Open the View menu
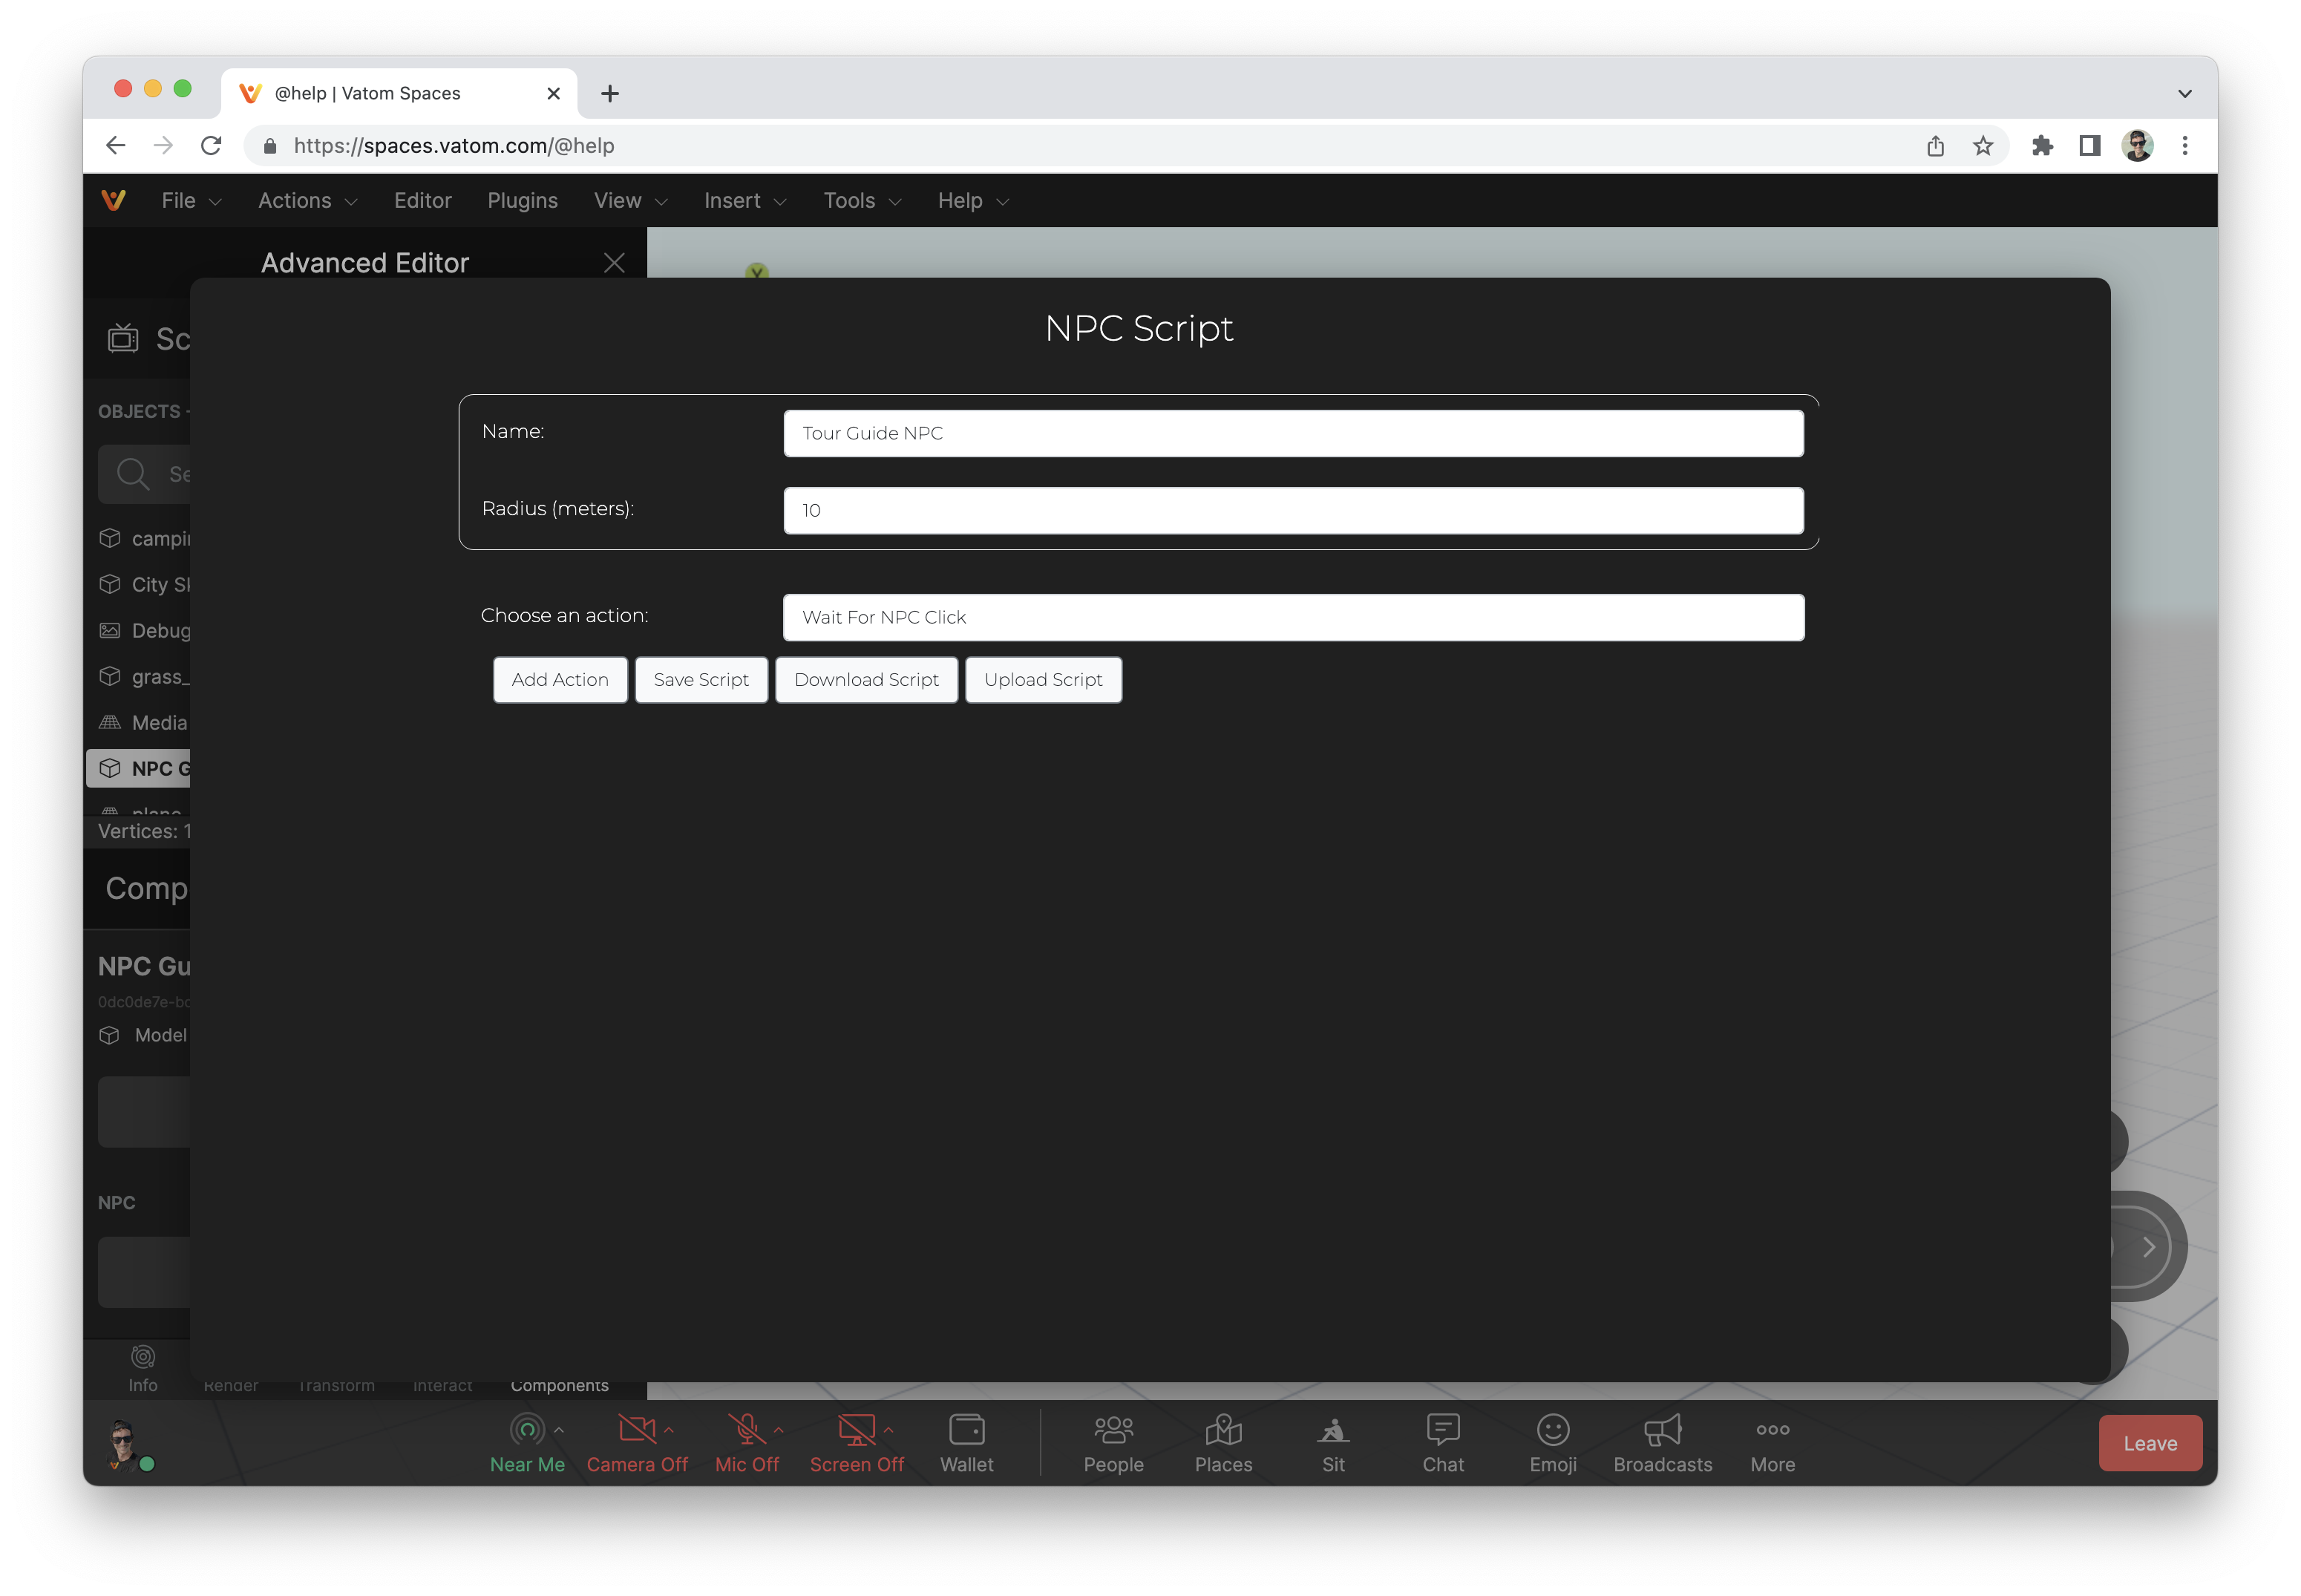The image size is (2301, 1596). 630,201
